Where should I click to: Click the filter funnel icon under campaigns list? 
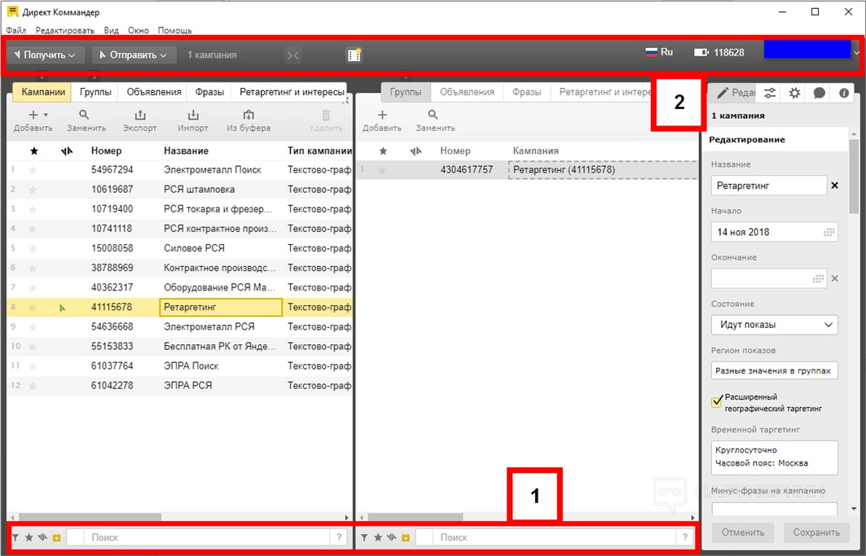(x=15, y=537)
